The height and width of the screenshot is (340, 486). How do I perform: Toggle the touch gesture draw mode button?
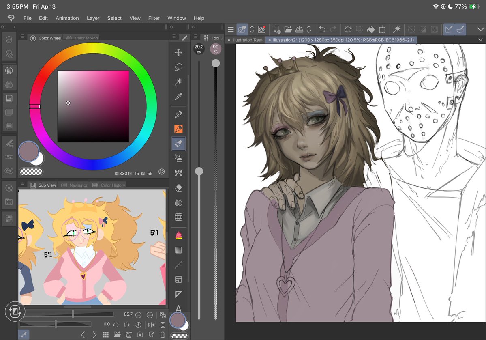[15, 312]
